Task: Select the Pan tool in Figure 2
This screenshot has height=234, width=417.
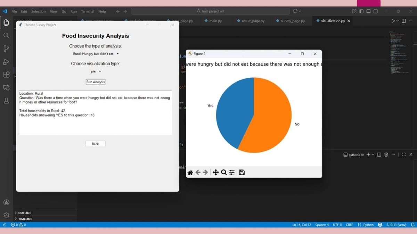Action: click(x=215, y=172)
